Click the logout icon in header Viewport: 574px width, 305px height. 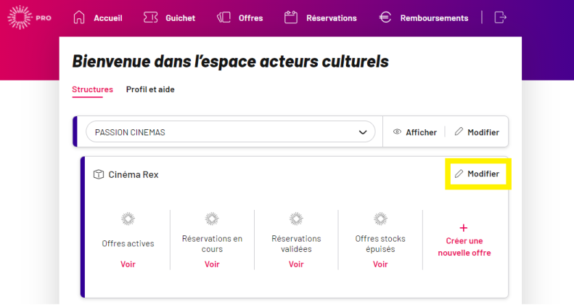[500, 17]
